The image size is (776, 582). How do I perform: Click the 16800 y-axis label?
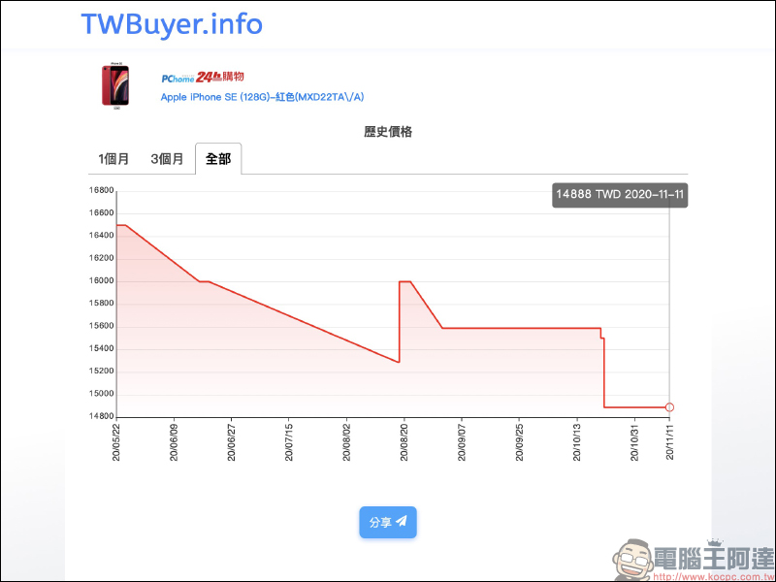click(102, 190)
